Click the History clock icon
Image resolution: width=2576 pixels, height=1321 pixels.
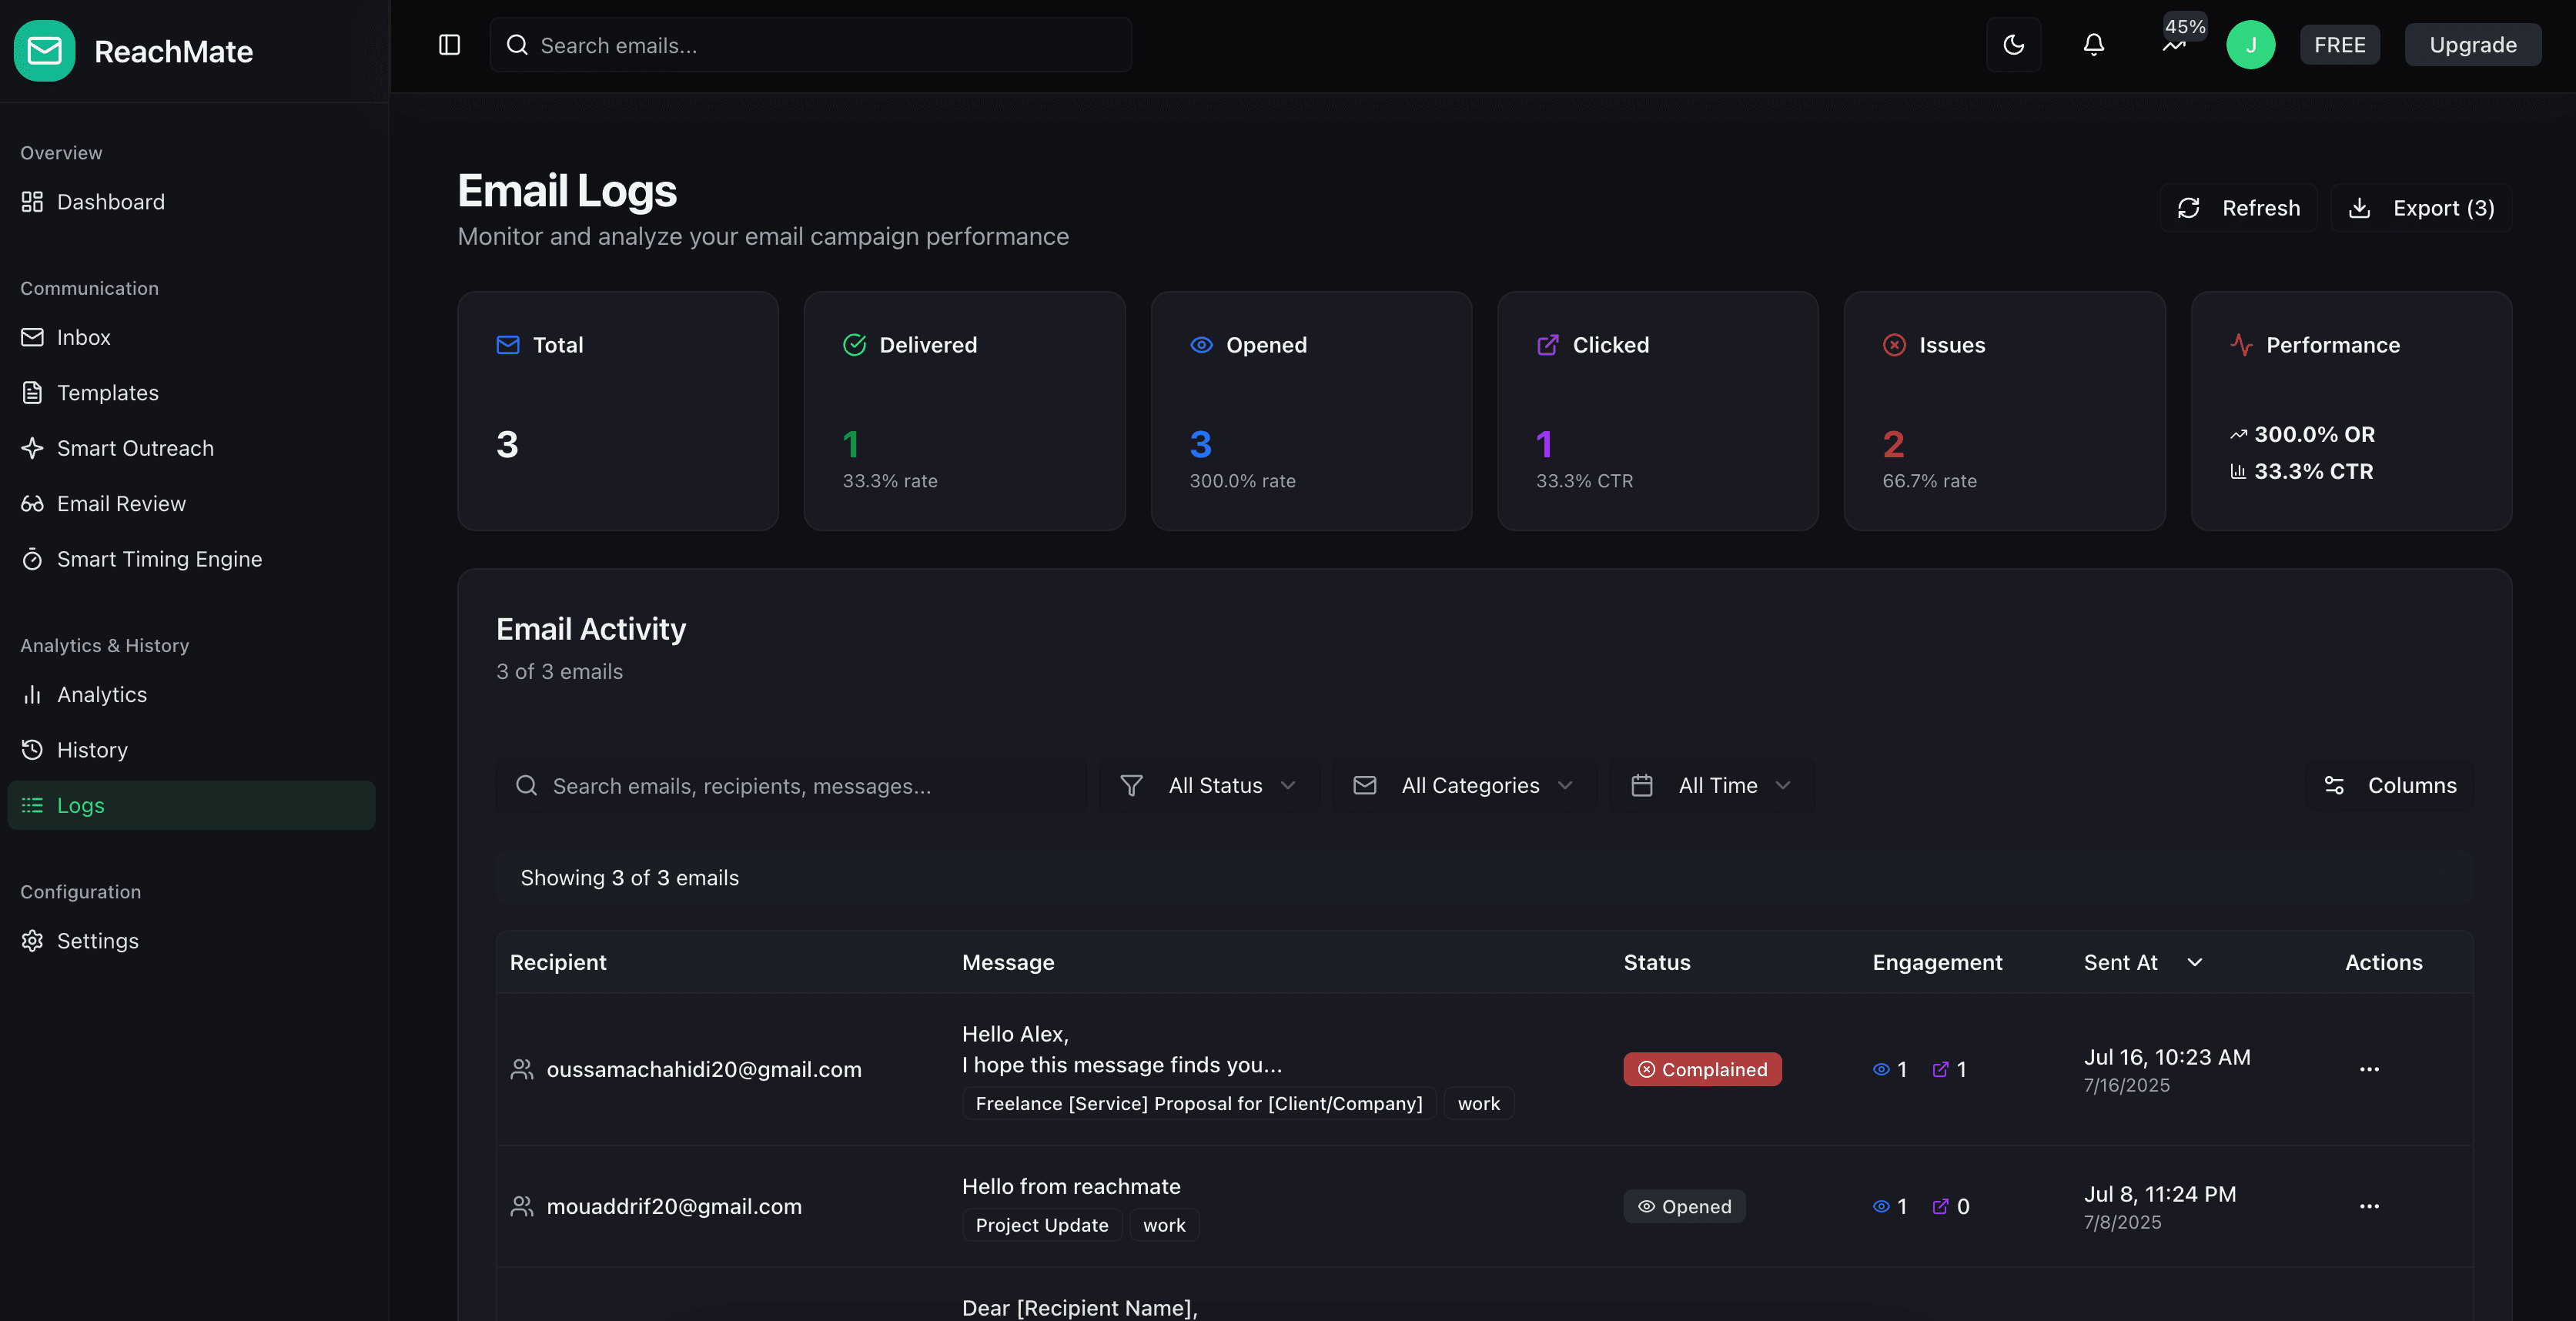tap(32, 750)
